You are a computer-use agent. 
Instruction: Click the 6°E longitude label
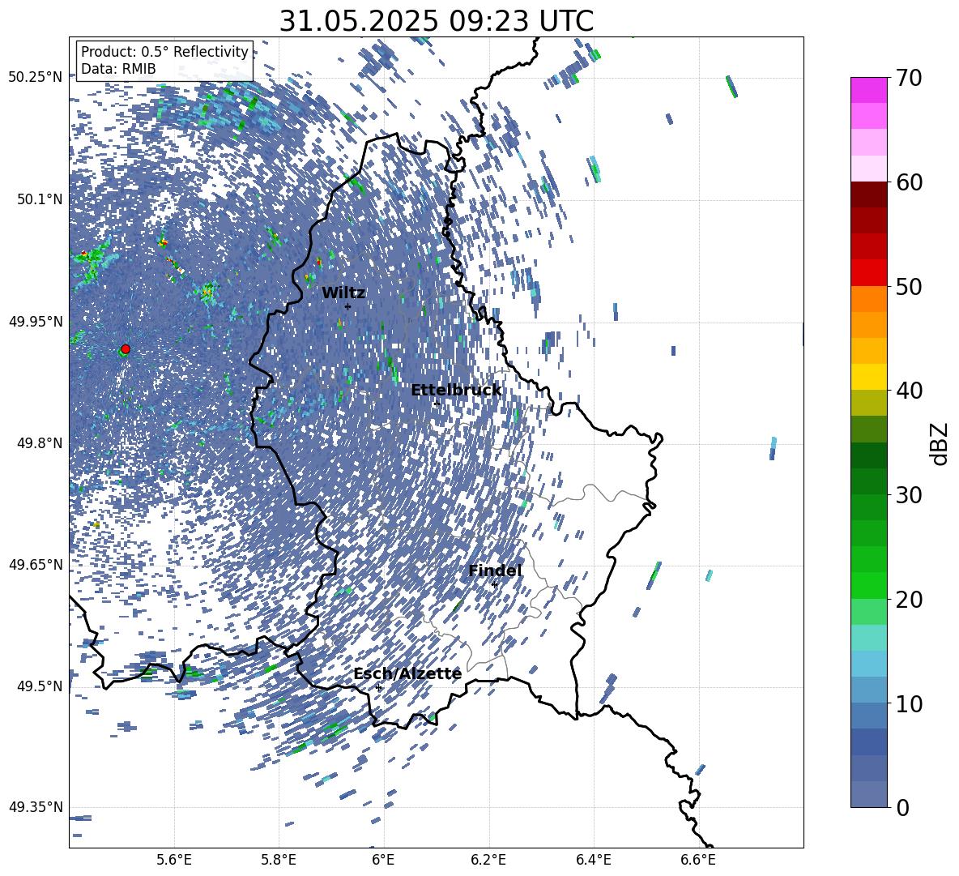coord(383,860)
